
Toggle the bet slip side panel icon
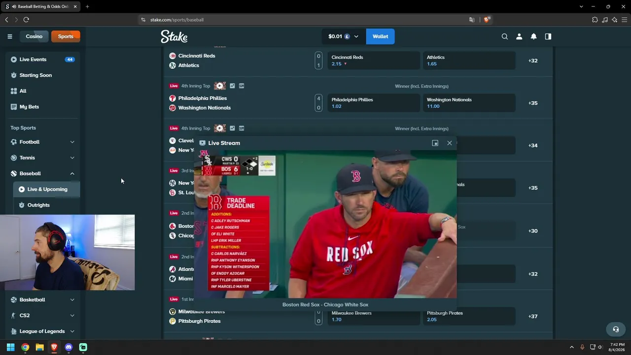(548, 36)
